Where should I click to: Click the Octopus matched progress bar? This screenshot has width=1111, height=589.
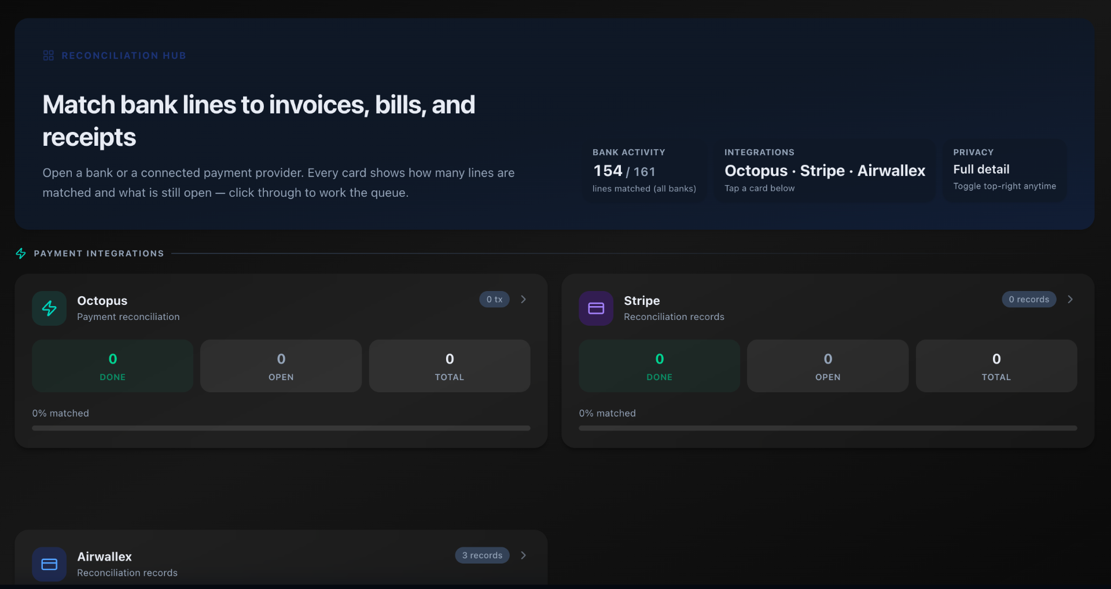click(x=281, y=428)
